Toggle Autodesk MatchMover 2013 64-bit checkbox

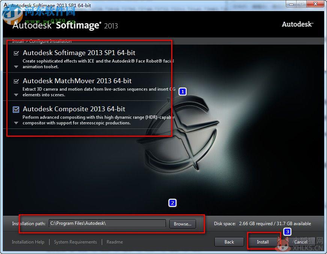(x=16, y=81)
